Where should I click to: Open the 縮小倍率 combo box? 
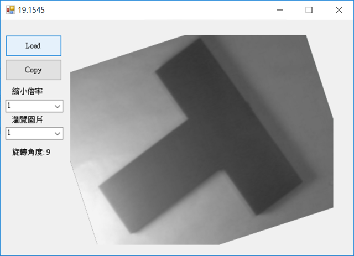click(34, 106)
